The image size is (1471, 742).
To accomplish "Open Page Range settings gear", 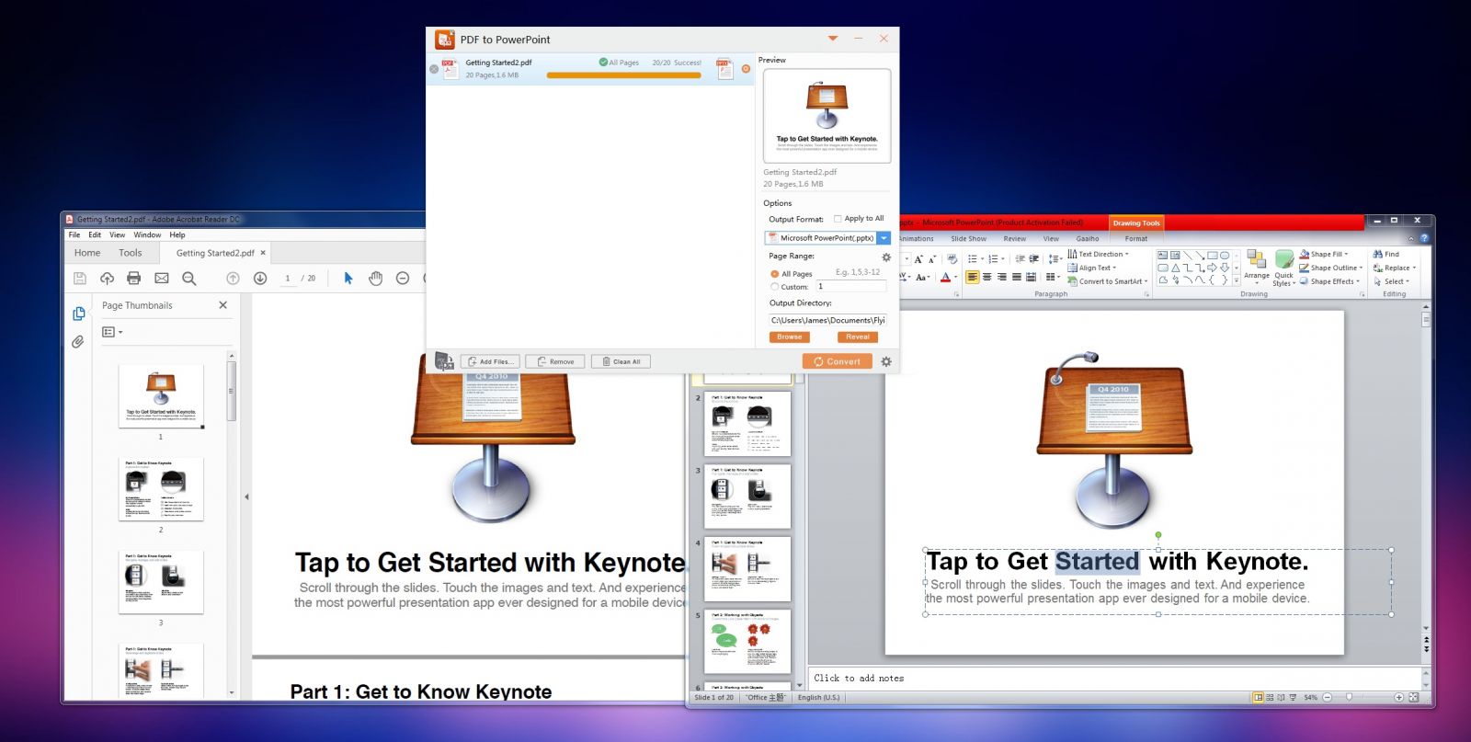I will (x=886, y=257).
